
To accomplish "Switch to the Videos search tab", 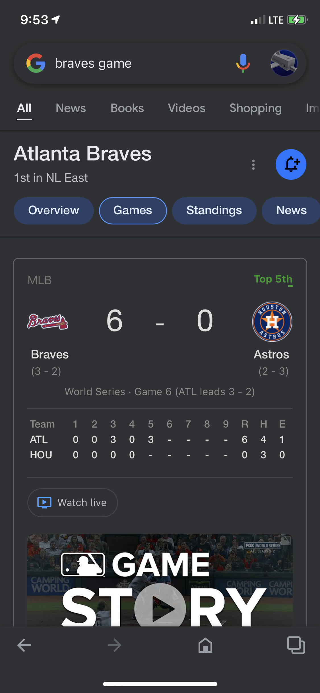I will pyautogui.click(x=187, y=108).
